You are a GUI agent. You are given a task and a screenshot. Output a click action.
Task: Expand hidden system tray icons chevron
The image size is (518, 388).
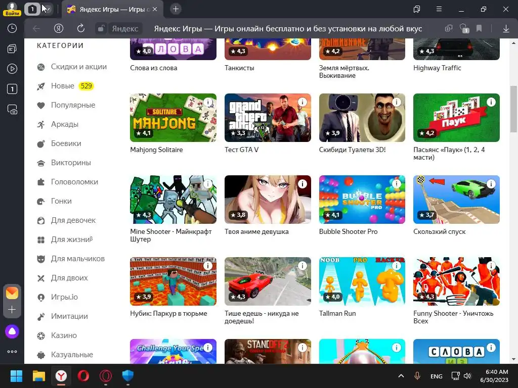pyautogui.click(x=401, y=376)
